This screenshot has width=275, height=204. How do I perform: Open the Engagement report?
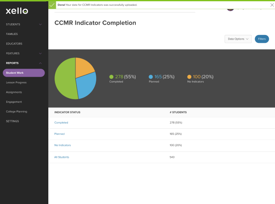click(x=14, y=102)
